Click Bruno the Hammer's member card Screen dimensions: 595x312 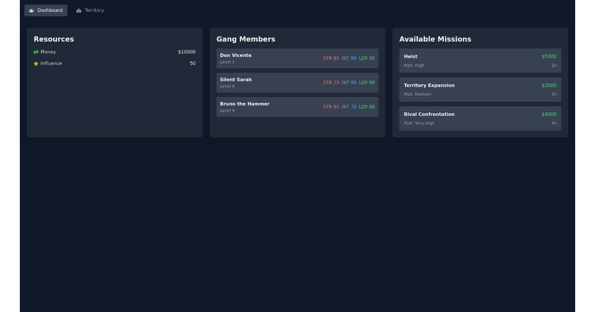(x=297, y=106)
